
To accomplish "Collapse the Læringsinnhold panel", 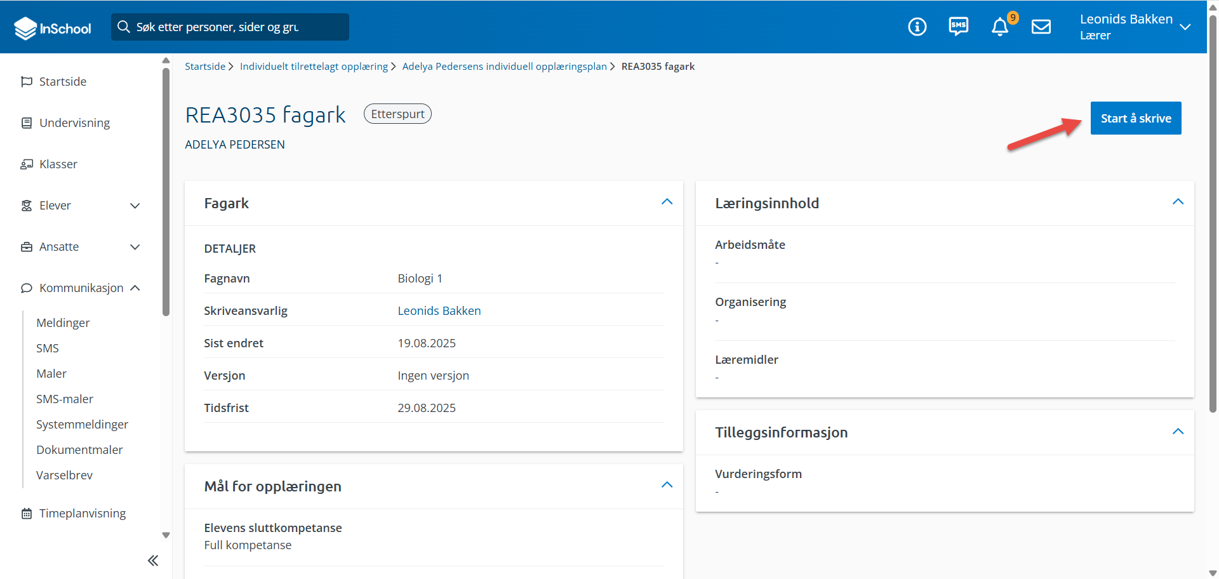I will point(1178,202).
